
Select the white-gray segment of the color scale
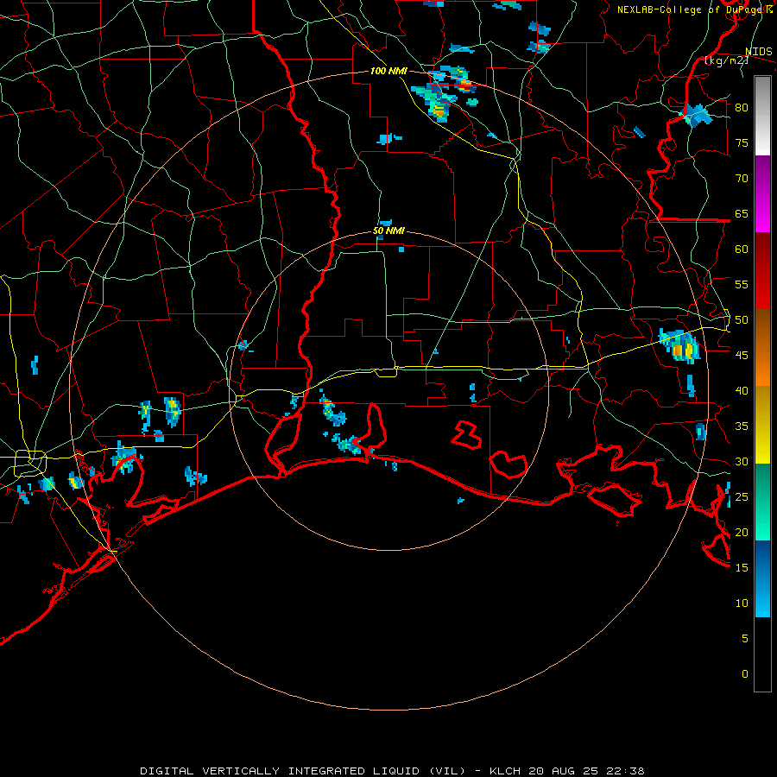click(762, 116)
